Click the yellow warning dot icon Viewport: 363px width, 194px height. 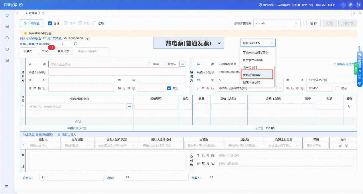(x=25, y=33)
